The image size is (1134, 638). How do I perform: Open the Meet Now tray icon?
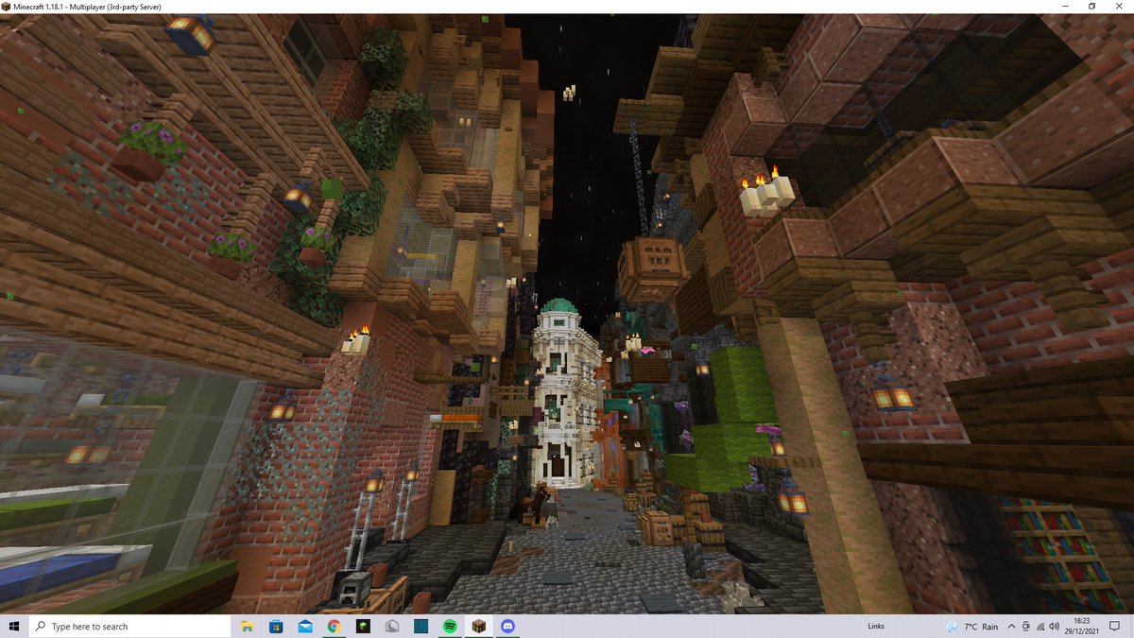pos(1026,627)
